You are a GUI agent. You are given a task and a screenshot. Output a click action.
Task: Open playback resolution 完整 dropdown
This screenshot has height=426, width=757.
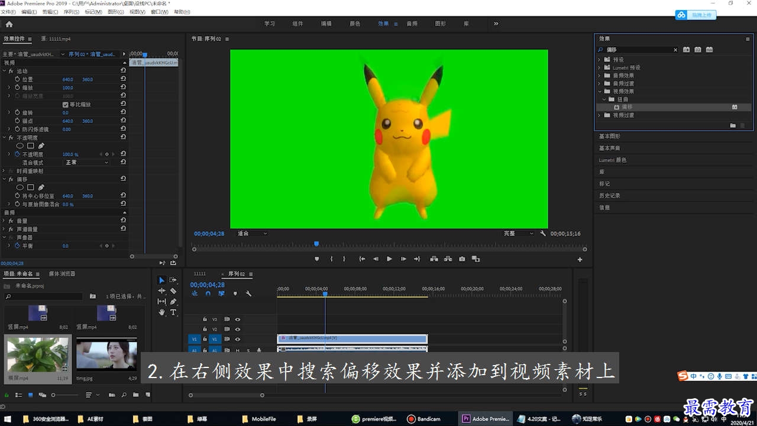518,234
